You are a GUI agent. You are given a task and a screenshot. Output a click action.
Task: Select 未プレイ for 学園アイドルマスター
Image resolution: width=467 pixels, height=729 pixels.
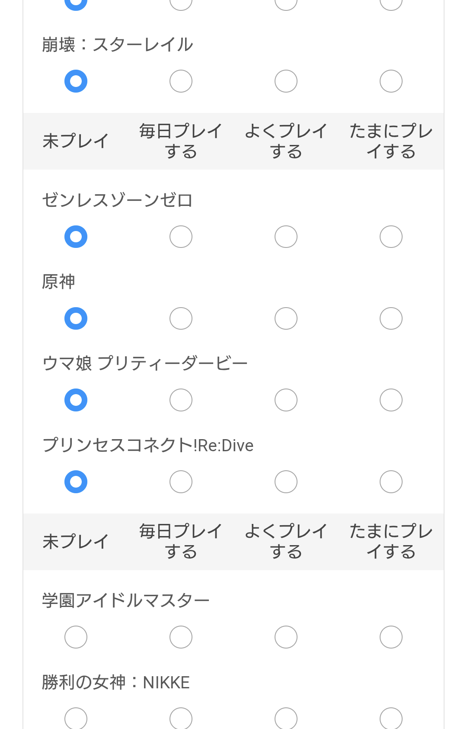76,637
